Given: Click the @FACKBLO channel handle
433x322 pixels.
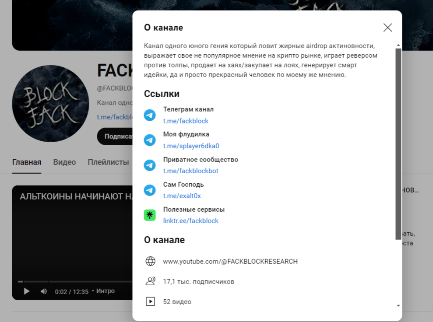Looking at the screenshot, I should [x=115, y=88].
